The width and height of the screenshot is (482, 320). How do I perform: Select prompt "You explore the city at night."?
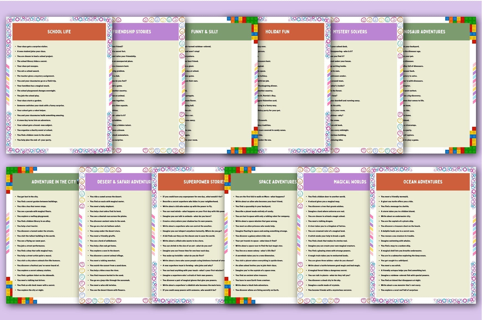pos(30,290)
